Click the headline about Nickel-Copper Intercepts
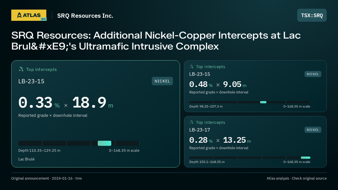338x190 pixels. coord(156,41)
